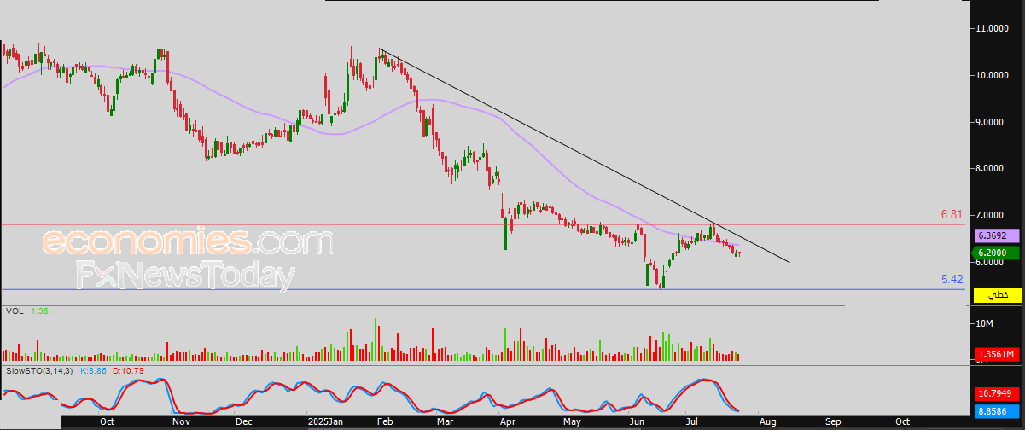Click the Mar date axis label

click(444, 421)
